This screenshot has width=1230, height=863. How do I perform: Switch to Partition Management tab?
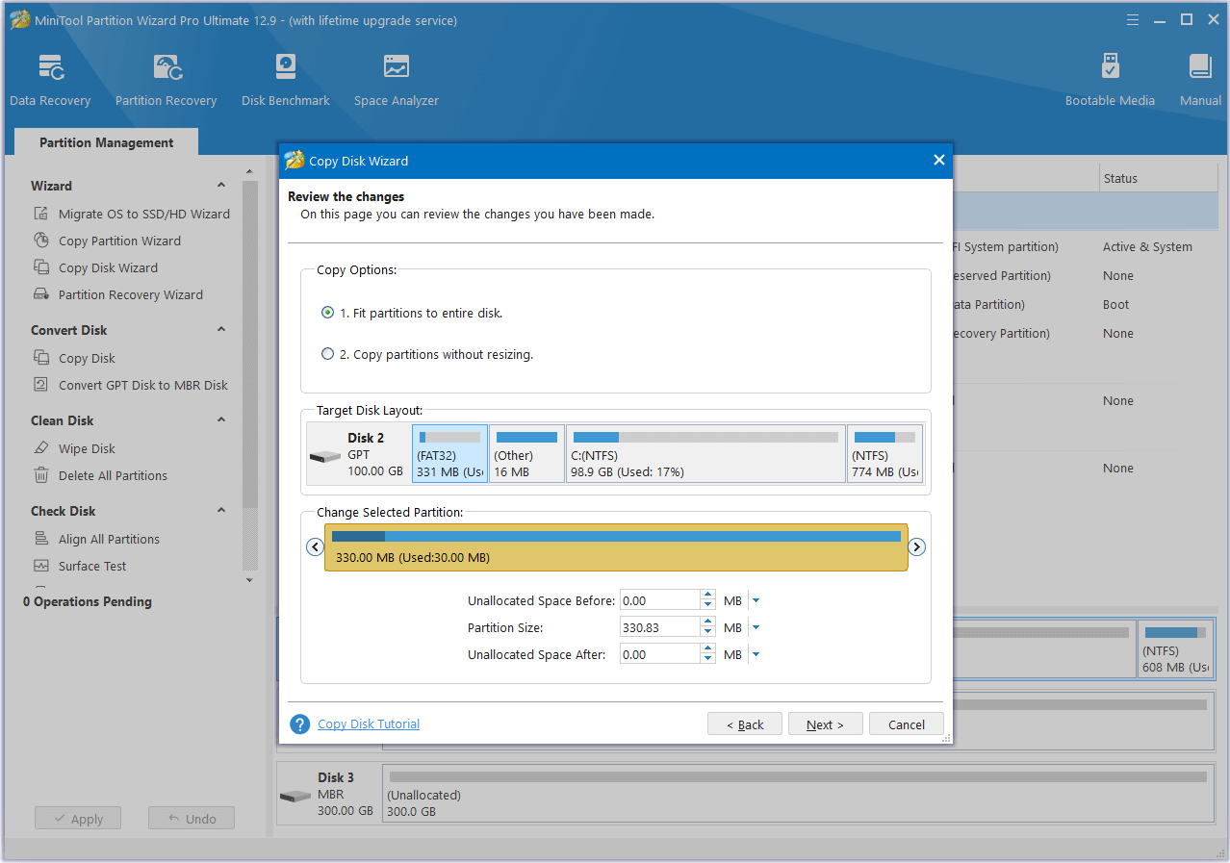[x=106, y=142]
